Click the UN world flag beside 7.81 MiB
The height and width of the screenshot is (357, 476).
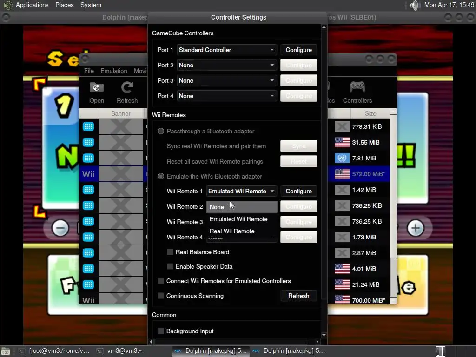[342, 158]
